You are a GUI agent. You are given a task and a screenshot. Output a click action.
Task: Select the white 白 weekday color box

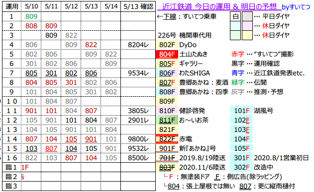(235, 16)
